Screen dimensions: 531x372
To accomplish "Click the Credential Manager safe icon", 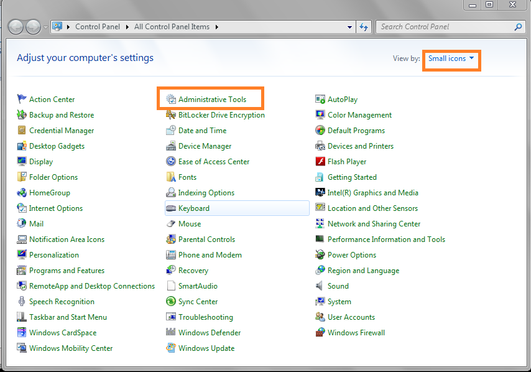I will point(22,130).
